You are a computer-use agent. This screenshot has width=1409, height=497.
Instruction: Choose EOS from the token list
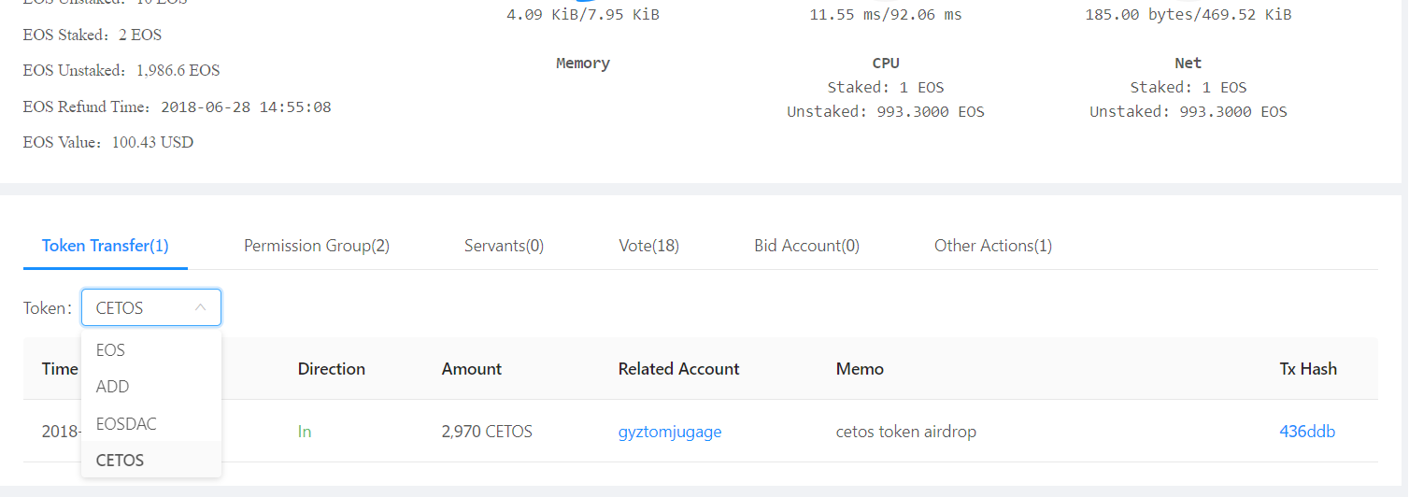coord(111,350)
